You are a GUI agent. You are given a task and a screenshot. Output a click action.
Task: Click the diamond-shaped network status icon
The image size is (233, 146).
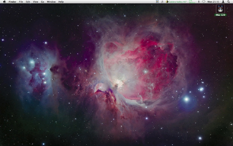click(204, 2)
